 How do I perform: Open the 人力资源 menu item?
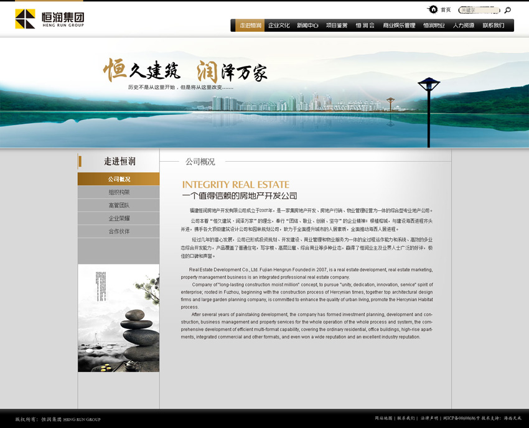463,26
